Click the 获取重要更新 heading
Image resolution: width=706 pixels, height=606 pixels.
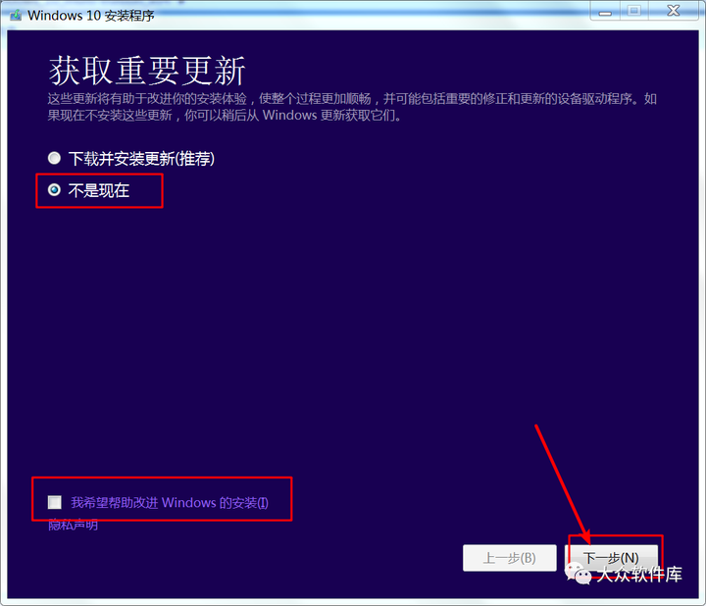(x=147, y=71)
